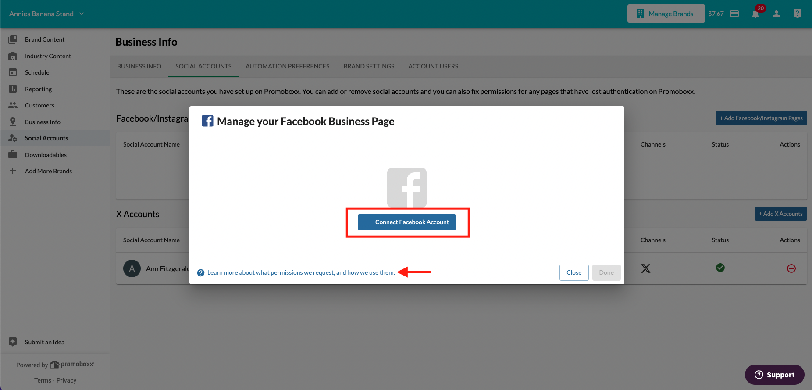Switch to the Social Accounts tab
This screenshot has width=812, height=390.
coord(203,66)
